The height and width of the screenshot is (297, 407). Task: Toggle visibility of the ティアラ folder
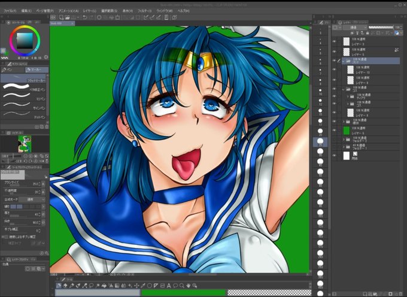[x=335, y=96]
